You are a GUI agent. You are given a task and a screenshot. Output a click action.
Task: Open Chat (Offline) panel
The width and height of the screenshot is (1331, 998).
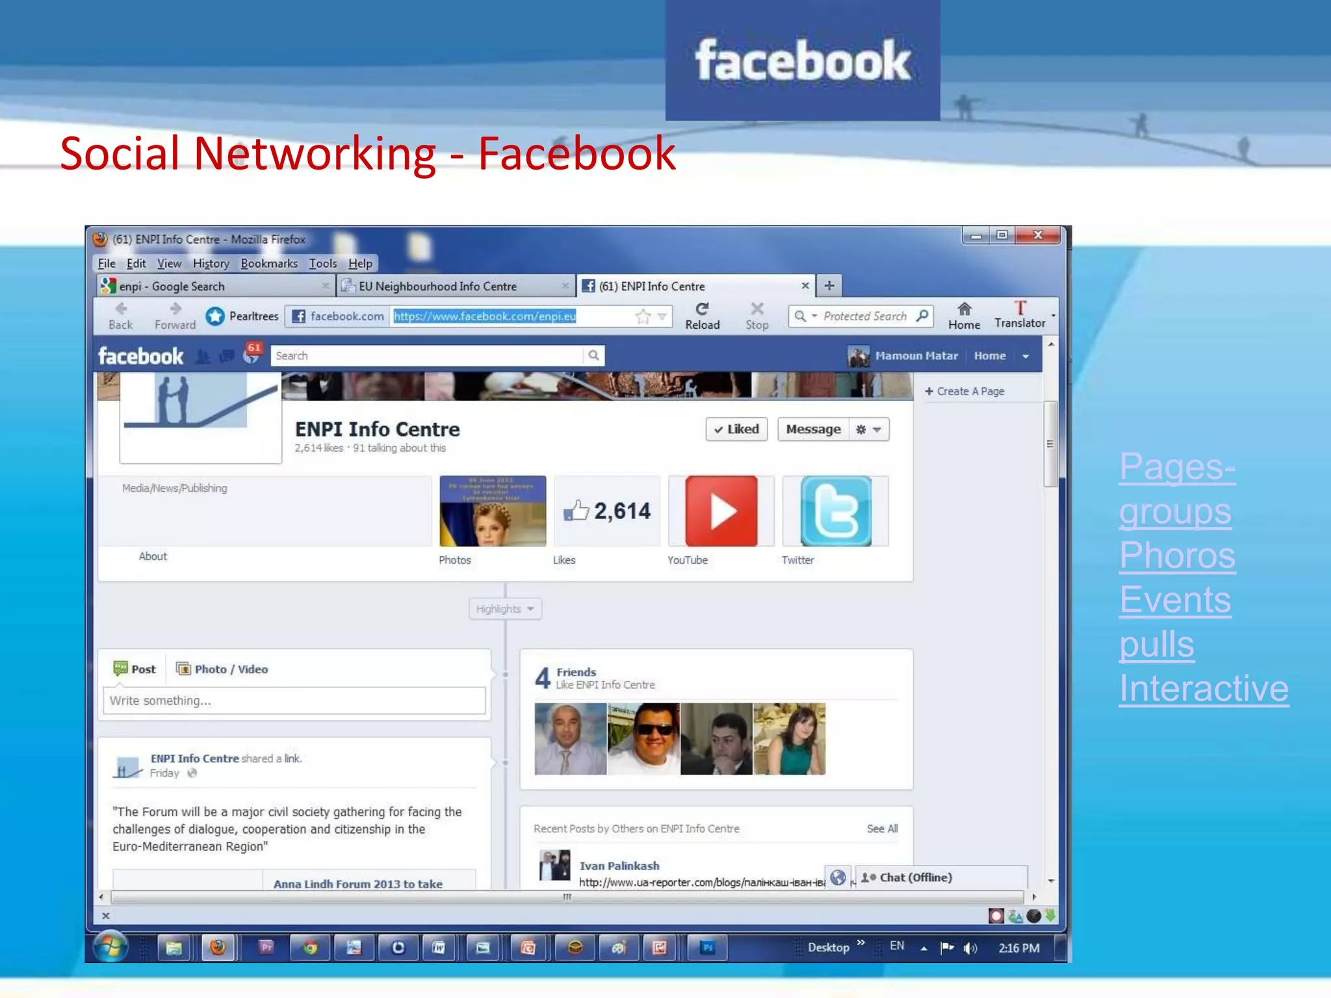point(941,877)
